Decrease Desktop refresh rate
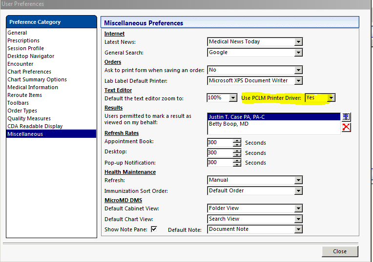Image resolution: width=373 pixels, height=262 pixels. (237, 155)
